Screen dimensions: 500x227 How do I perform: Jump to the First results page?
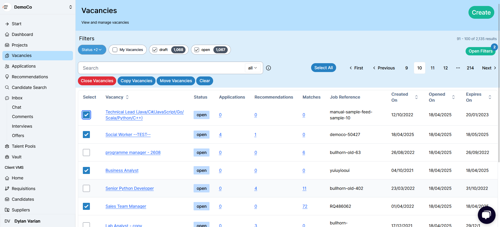(x=356, y=68)
